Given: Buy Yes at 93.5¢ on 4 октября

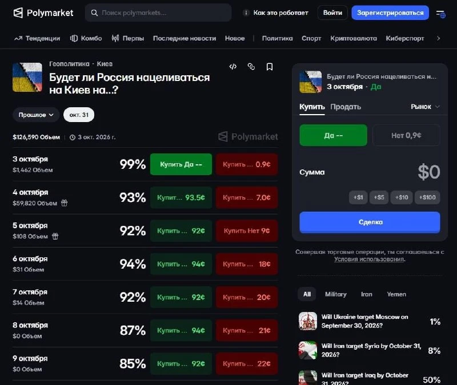Looking at the screenshot, I should point(181,197).
